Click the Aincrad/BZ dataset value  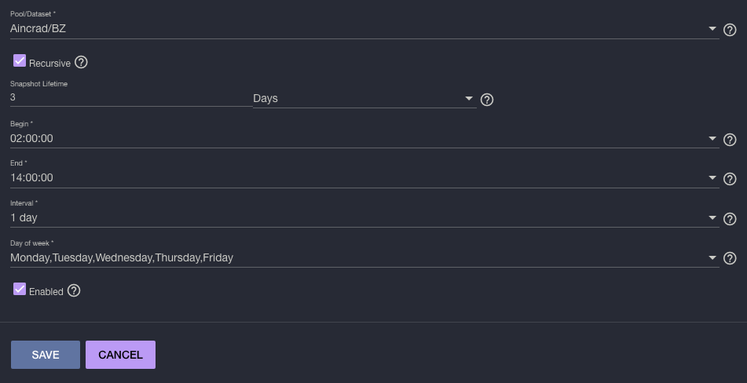pos(38,28)
